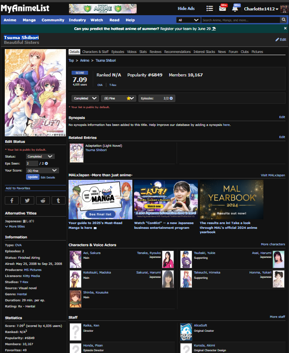Open the Community menu in navigation bar
This screenshot has width=289, height=353.
[x=52, y=20]
